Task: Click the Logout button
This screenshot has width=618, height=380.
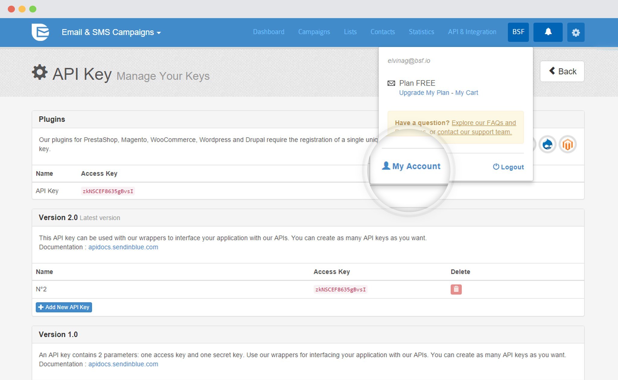Action: [x=508, y=166]
